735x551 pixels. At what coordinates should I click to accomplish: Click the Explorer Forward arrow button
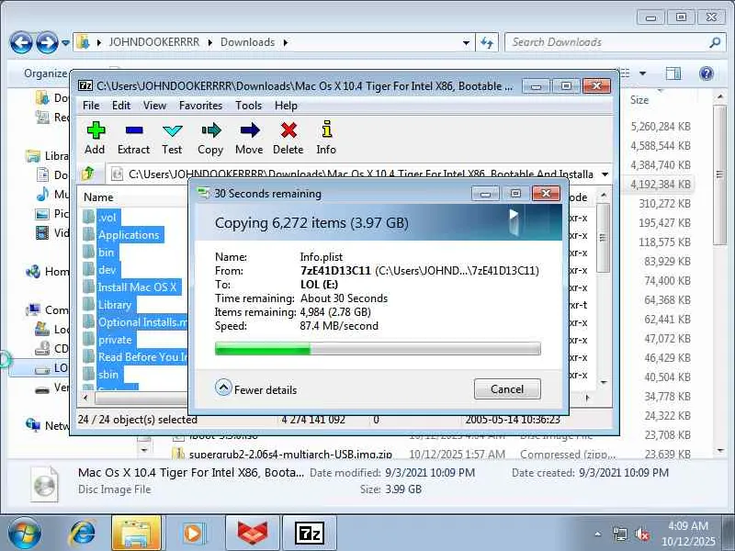point(47,42)
